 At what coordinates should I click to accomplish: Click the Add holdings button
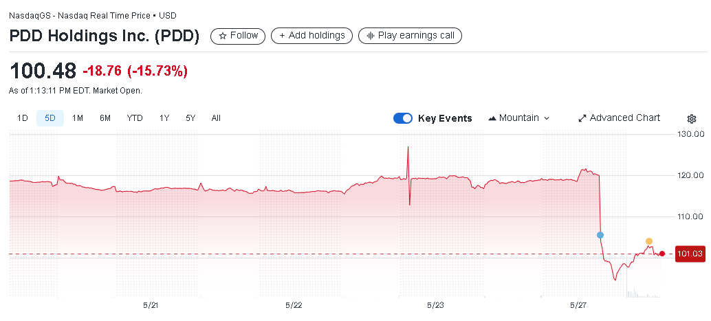tap(311, 36)
